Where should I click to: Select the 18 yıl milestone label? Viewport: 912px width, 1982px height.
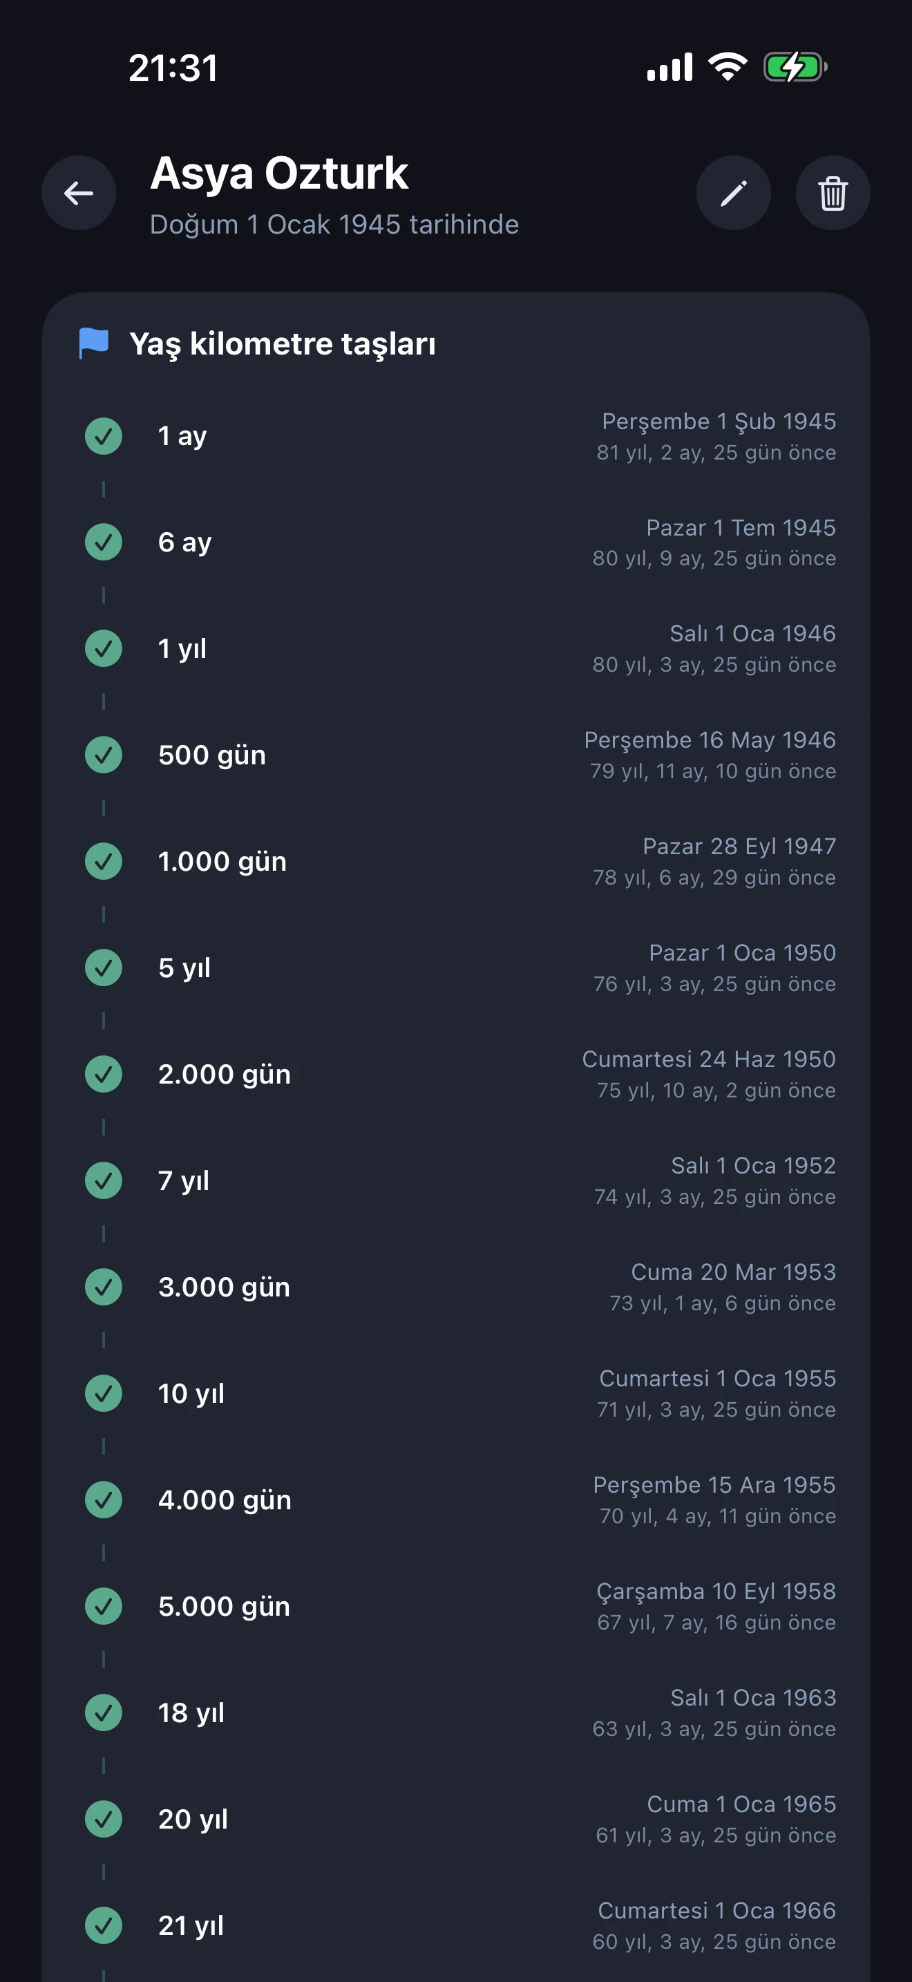(x=191, y=1712)
